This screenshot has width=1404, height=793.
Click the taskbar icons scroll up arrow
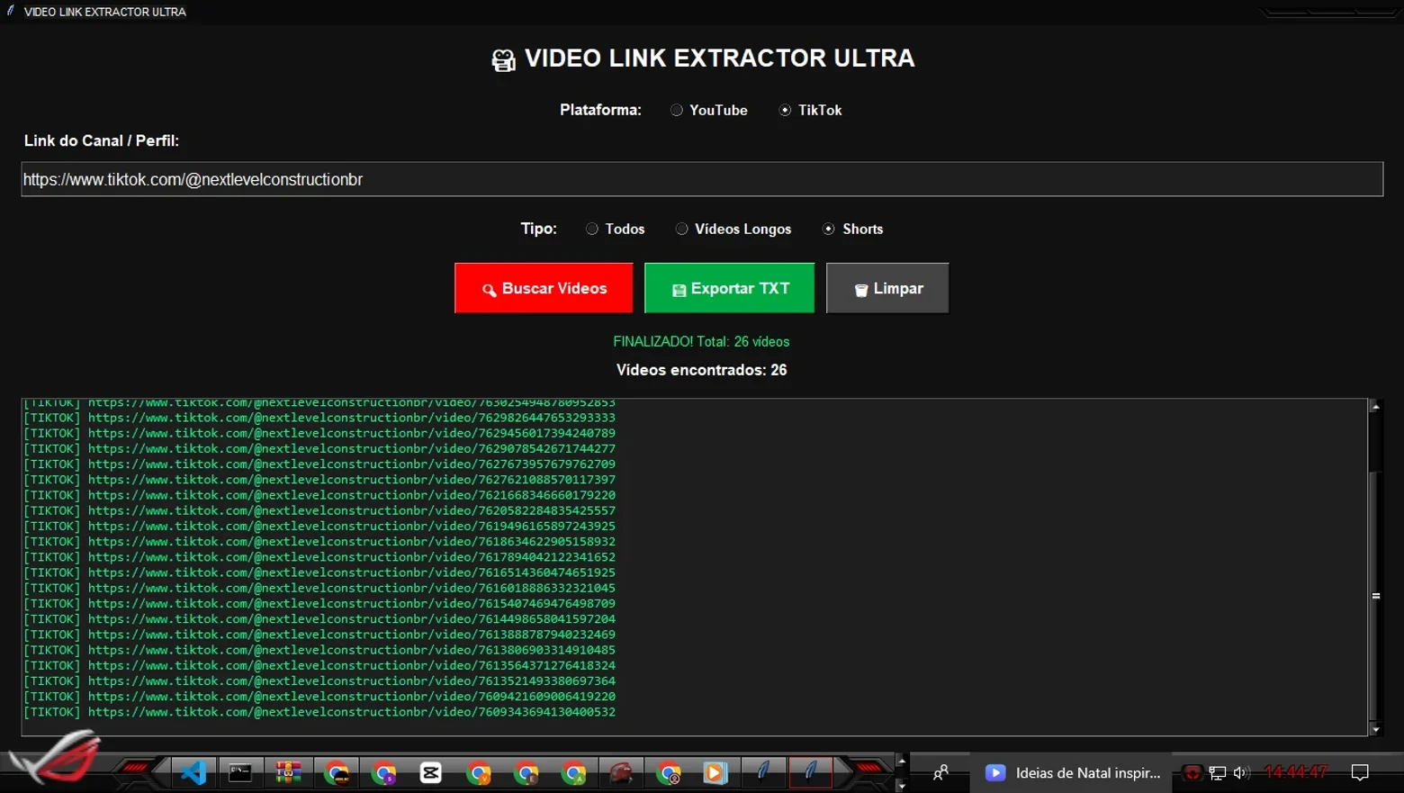tap(902, 761)
